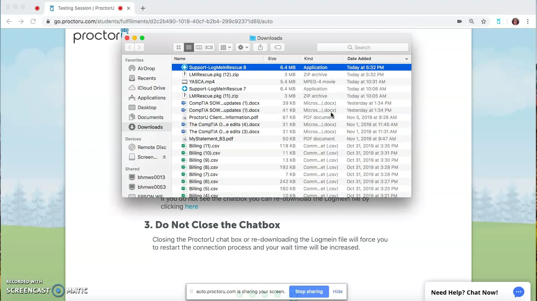Click the ProctorU extension icon
Image resolution: width=537 pixels, height=301 pixels.
click(499, 21)
